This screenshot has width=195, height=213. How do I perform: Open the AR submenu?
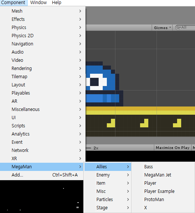point(43,101)
